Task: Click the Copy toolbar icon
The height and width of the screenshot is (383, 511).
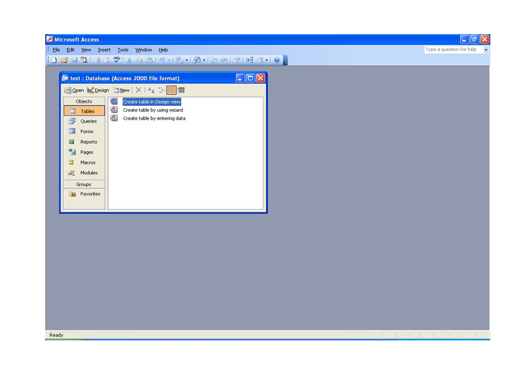Action: coord(139,60)
